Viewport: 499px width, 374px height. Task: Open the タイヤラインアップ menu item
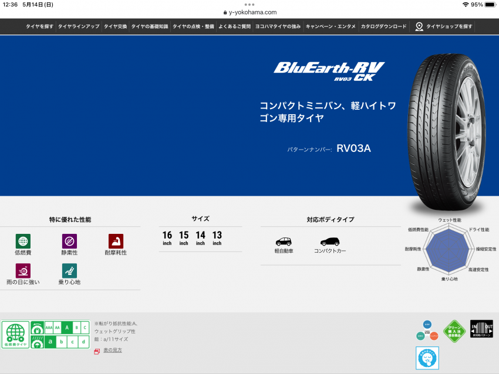(x=79, y=26)
